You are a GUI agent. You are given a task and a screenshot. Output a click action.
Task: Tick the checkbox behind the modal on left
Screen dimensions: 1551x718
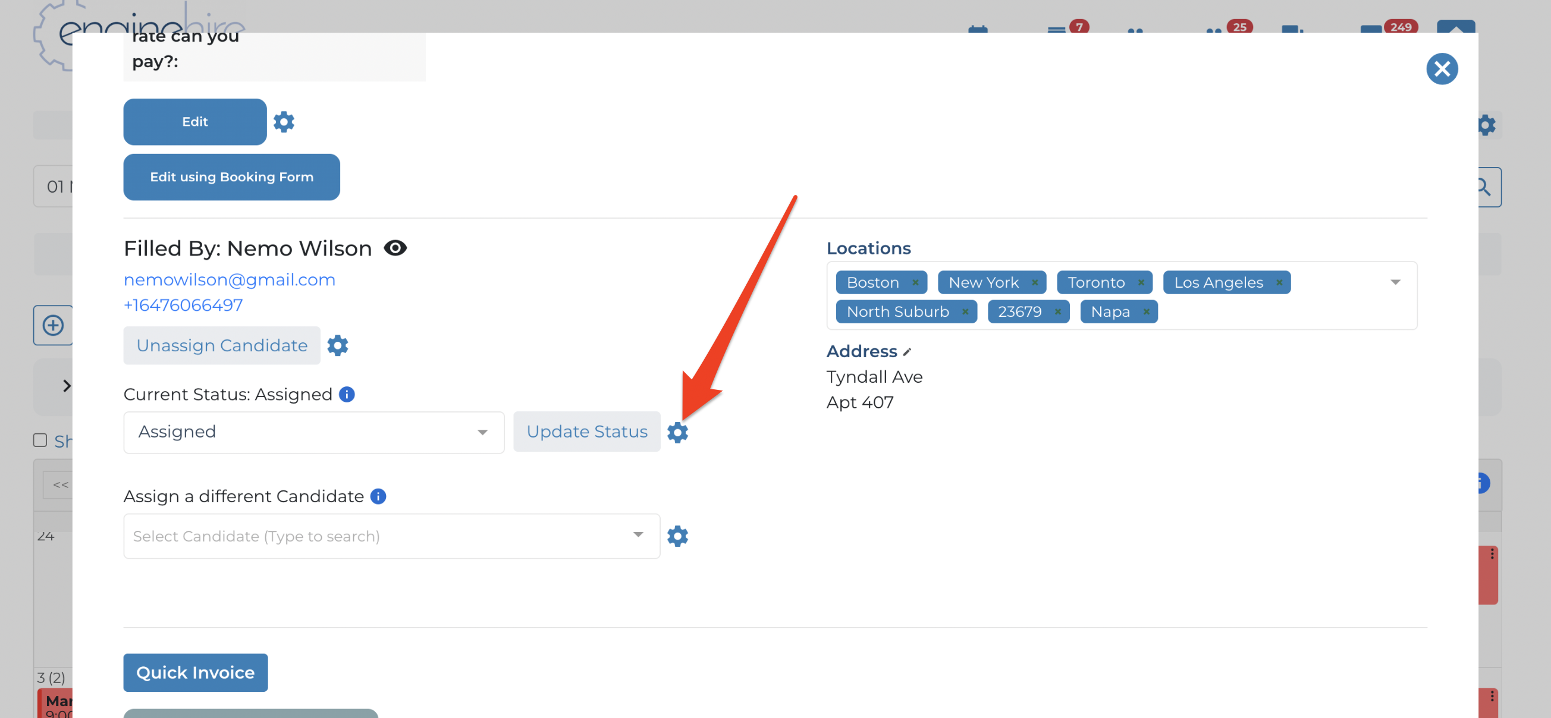[40, 440]
